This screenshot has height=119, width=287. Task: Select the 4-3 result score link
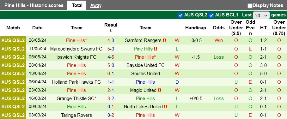click(111, 40)
